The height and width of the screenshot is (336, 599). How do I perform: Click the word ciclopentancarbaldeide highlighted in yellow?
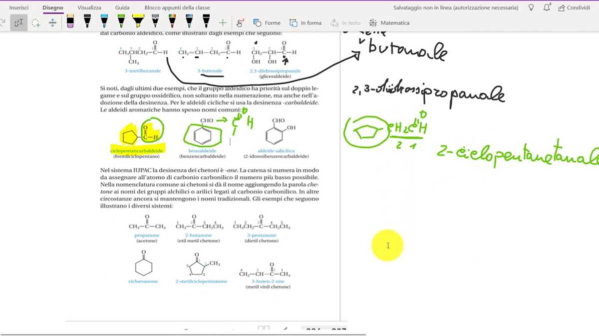(137, 150)
